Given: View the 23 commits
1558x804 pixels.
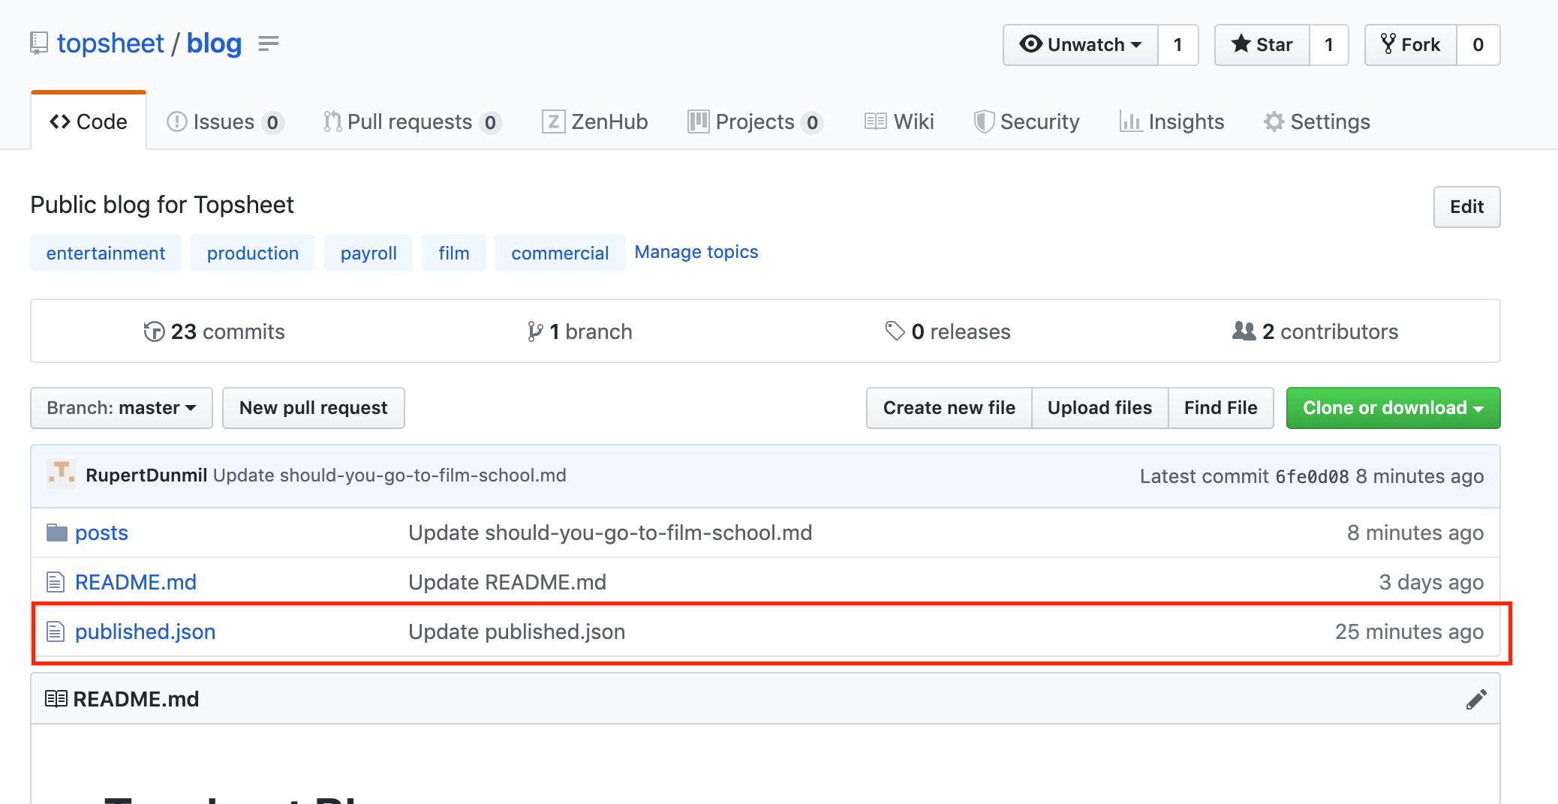Looking at the screenshot, I should click(x=215, y=331).
